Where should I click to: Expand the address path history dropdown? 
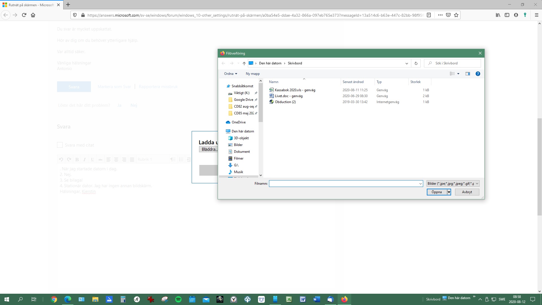coord(406,63)
